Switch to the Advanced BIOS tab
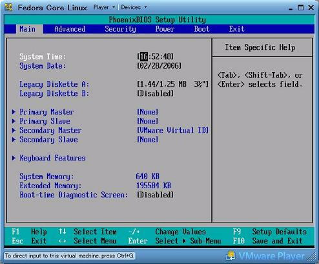Screen dimensions: 319x264 coord(70,29)
